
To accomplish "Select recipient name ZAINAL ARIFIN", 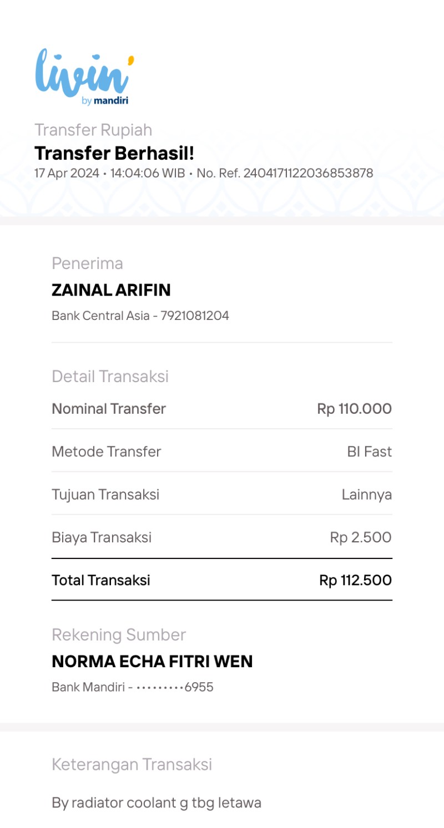I will (x=111, y=290).
